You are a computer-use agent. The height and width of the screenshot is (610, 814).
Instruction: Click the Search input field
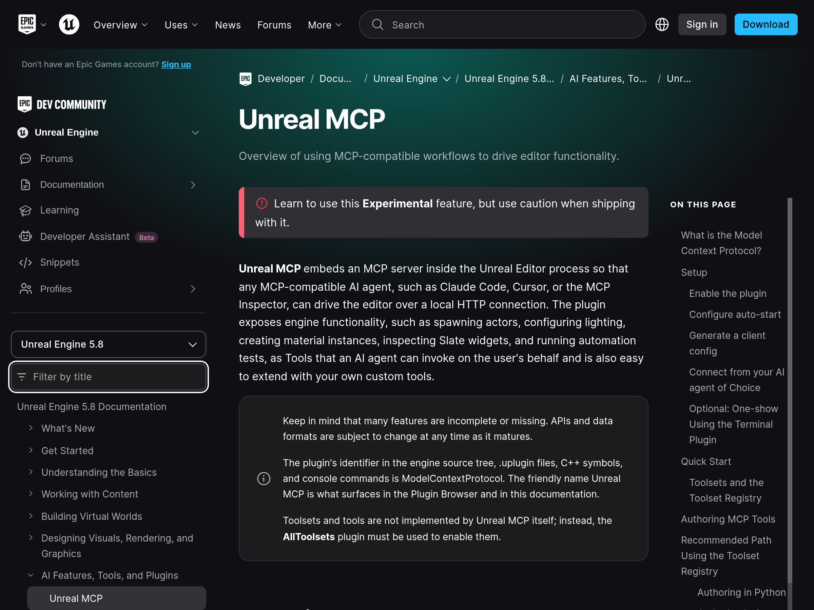coord(502,25)
